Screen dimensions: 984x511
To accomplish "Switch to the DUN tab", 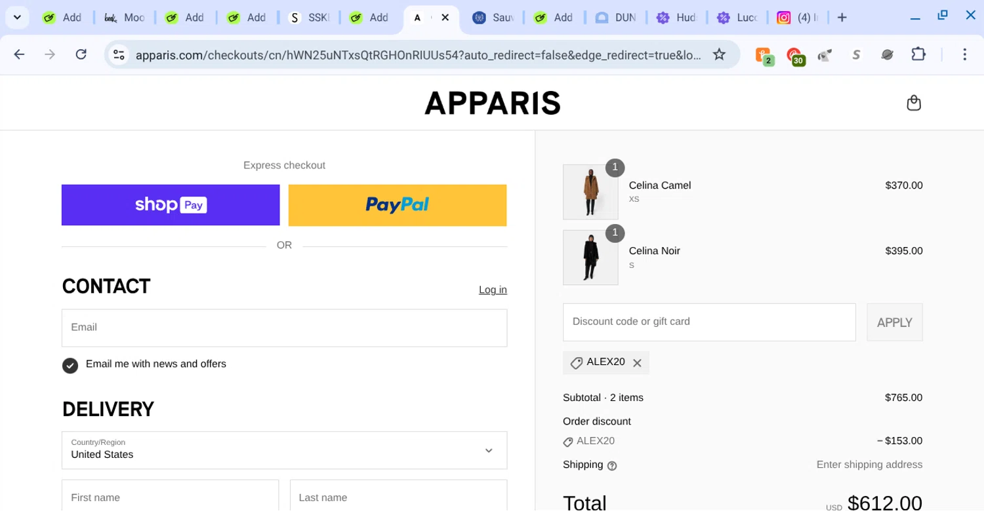I will [616, 18].
